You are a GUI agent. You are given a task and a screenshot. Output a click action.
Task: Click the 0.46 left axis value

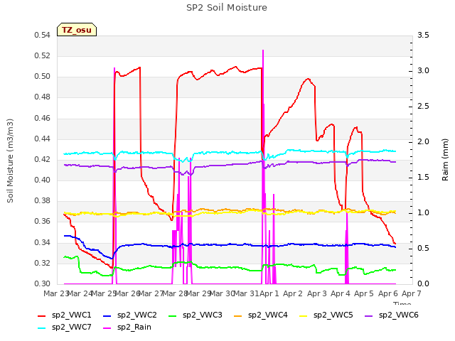pyautogui.click(x=43, y=119)
